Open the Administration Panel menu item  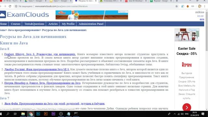click(91, 24)
